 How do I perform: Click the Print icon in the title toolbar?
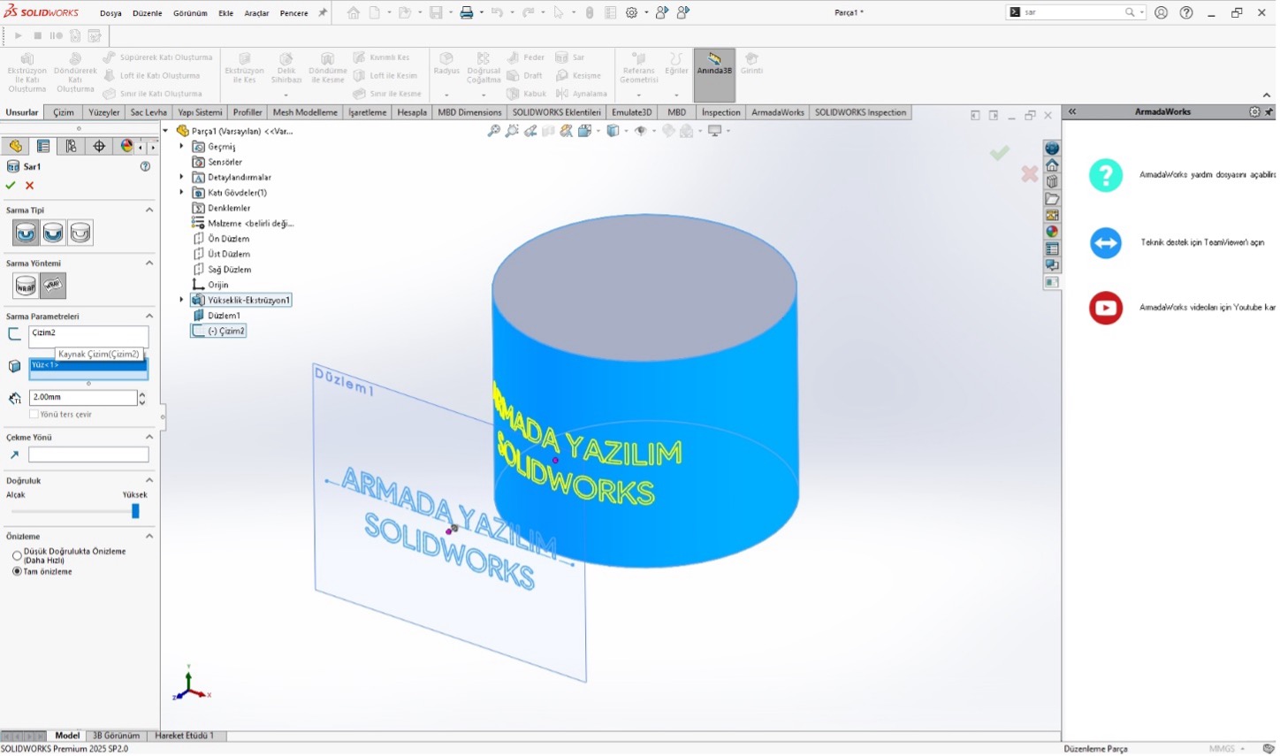[466, 12]
